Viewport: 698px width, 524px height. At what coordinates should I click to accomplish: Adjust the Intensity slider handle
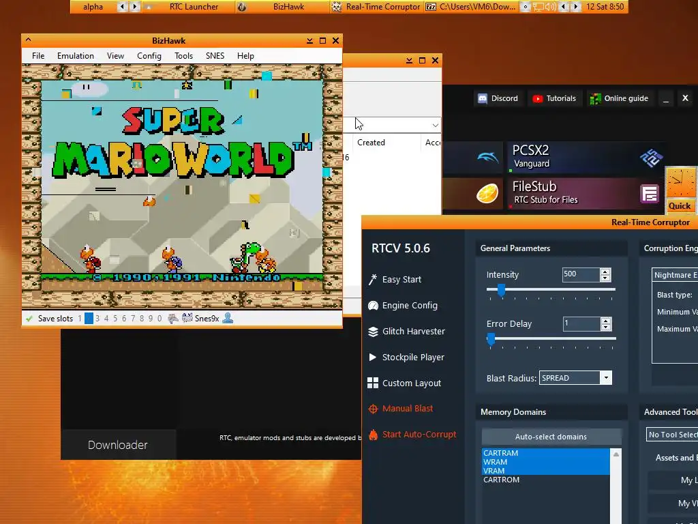click(501, 290)
